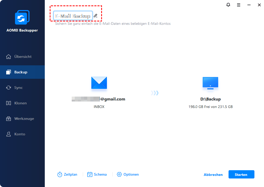
Task: Open the hamburger menu icon
Action: [x=239, y=5]
